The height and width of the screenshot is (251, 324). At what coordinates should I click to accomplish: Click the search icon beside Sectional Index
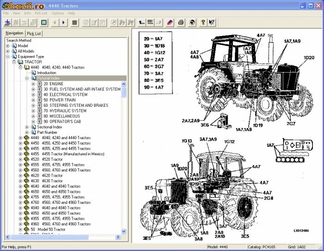coord(33,127)
